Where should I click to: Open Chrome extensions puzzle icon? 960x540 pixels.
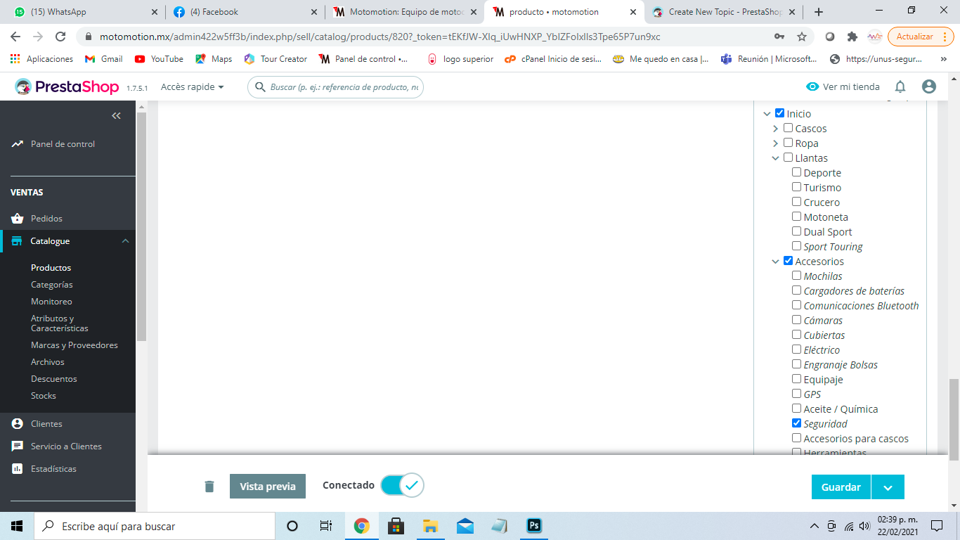[852, 37]
